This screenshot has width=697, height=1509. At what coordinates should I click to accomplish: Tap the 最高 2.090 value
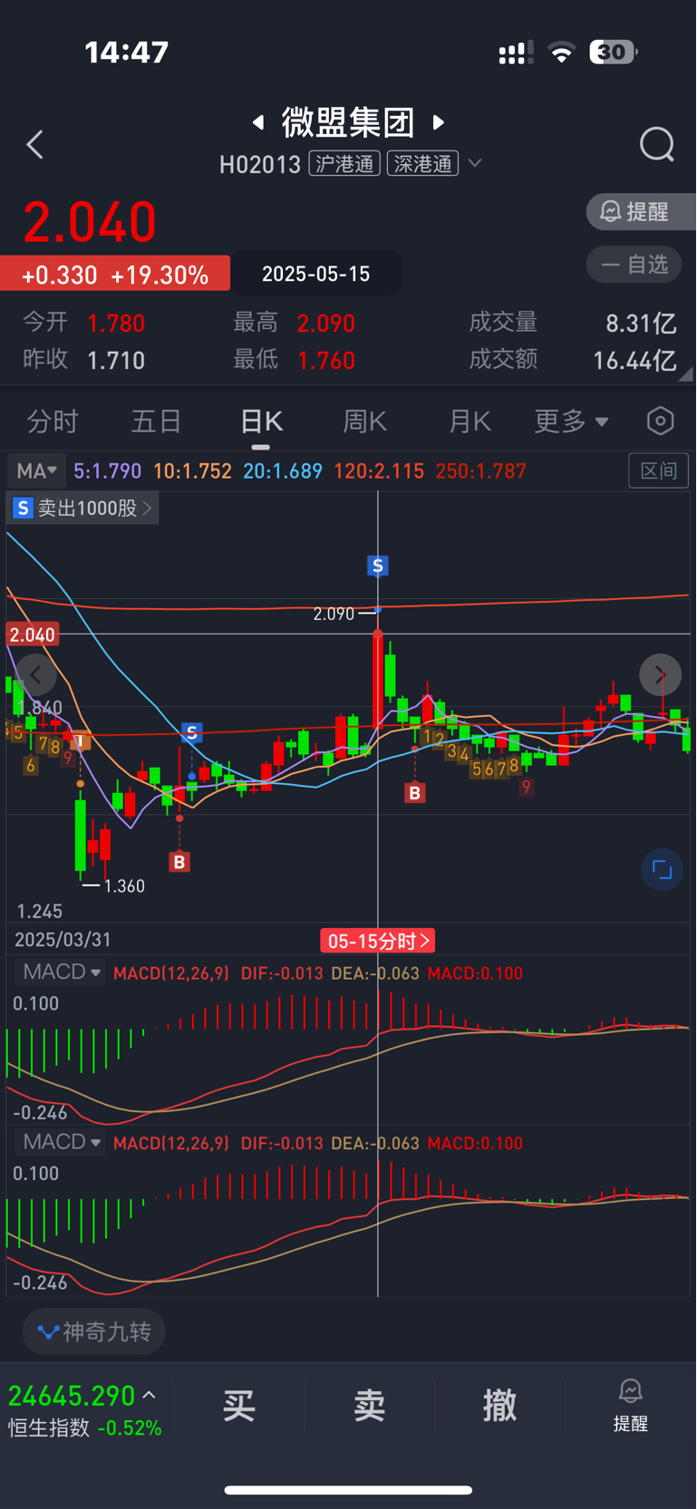tap(326, 324)
